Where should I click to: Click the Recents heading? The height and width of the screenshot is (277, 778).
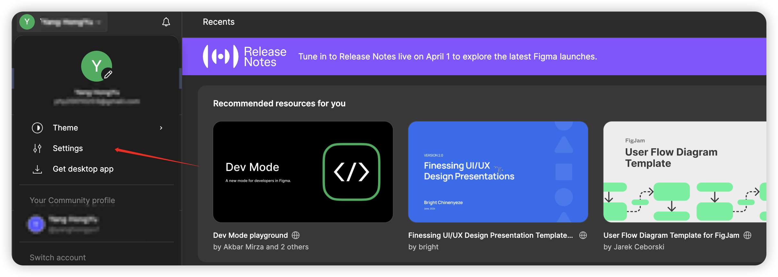pos(219,22)
